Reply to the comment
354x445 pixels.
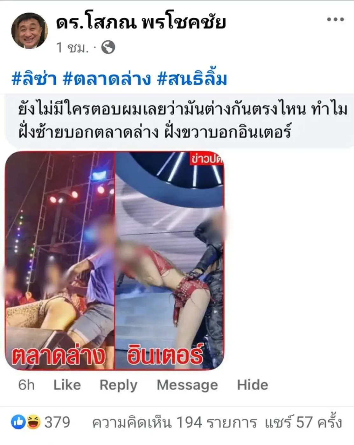coord(119,385)
